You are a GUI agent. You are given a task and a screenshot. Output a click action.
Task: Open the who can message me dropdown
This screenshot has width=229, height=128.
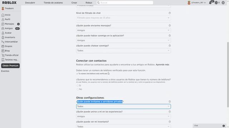tap(123, 30)
